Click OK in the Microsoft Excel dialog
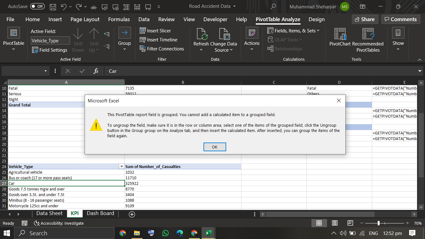Image resolution: width=425 pixels, height=239 pixels. click(x=215, y=147)
